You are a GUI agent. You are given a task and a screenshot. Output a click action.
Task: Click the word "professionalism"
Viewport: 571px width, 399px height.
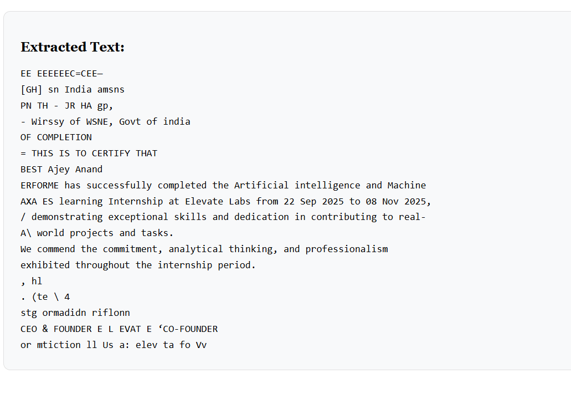pos(347,249)
